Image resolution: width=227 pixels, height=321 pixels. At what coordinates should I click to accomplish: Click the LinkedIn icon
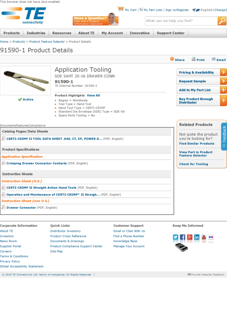pyautogui.click(x=197, y=237)
